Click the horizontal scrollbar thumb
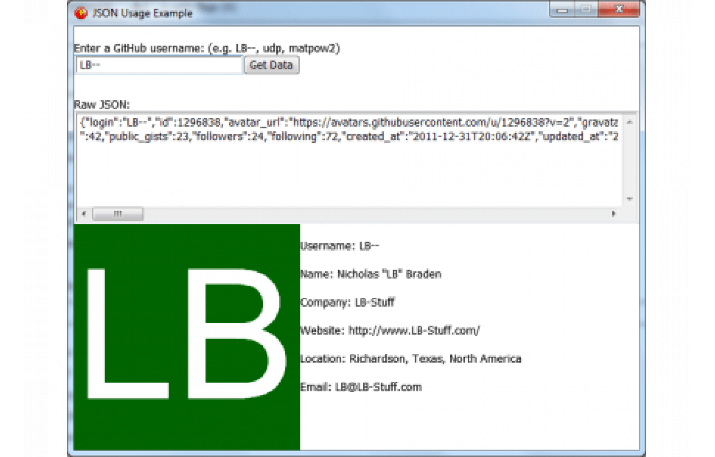The height and width of the screenshot is (457, 715). pyautogui.click(x=118, y=214)
